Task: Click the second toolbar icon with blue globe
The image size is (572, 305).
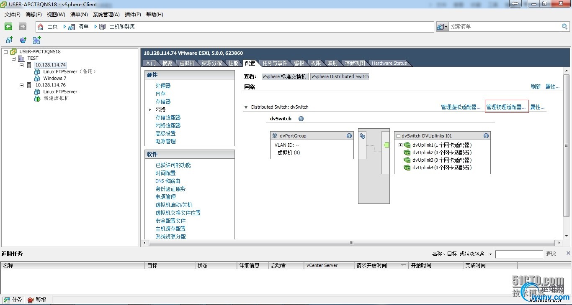Action: 23,40
